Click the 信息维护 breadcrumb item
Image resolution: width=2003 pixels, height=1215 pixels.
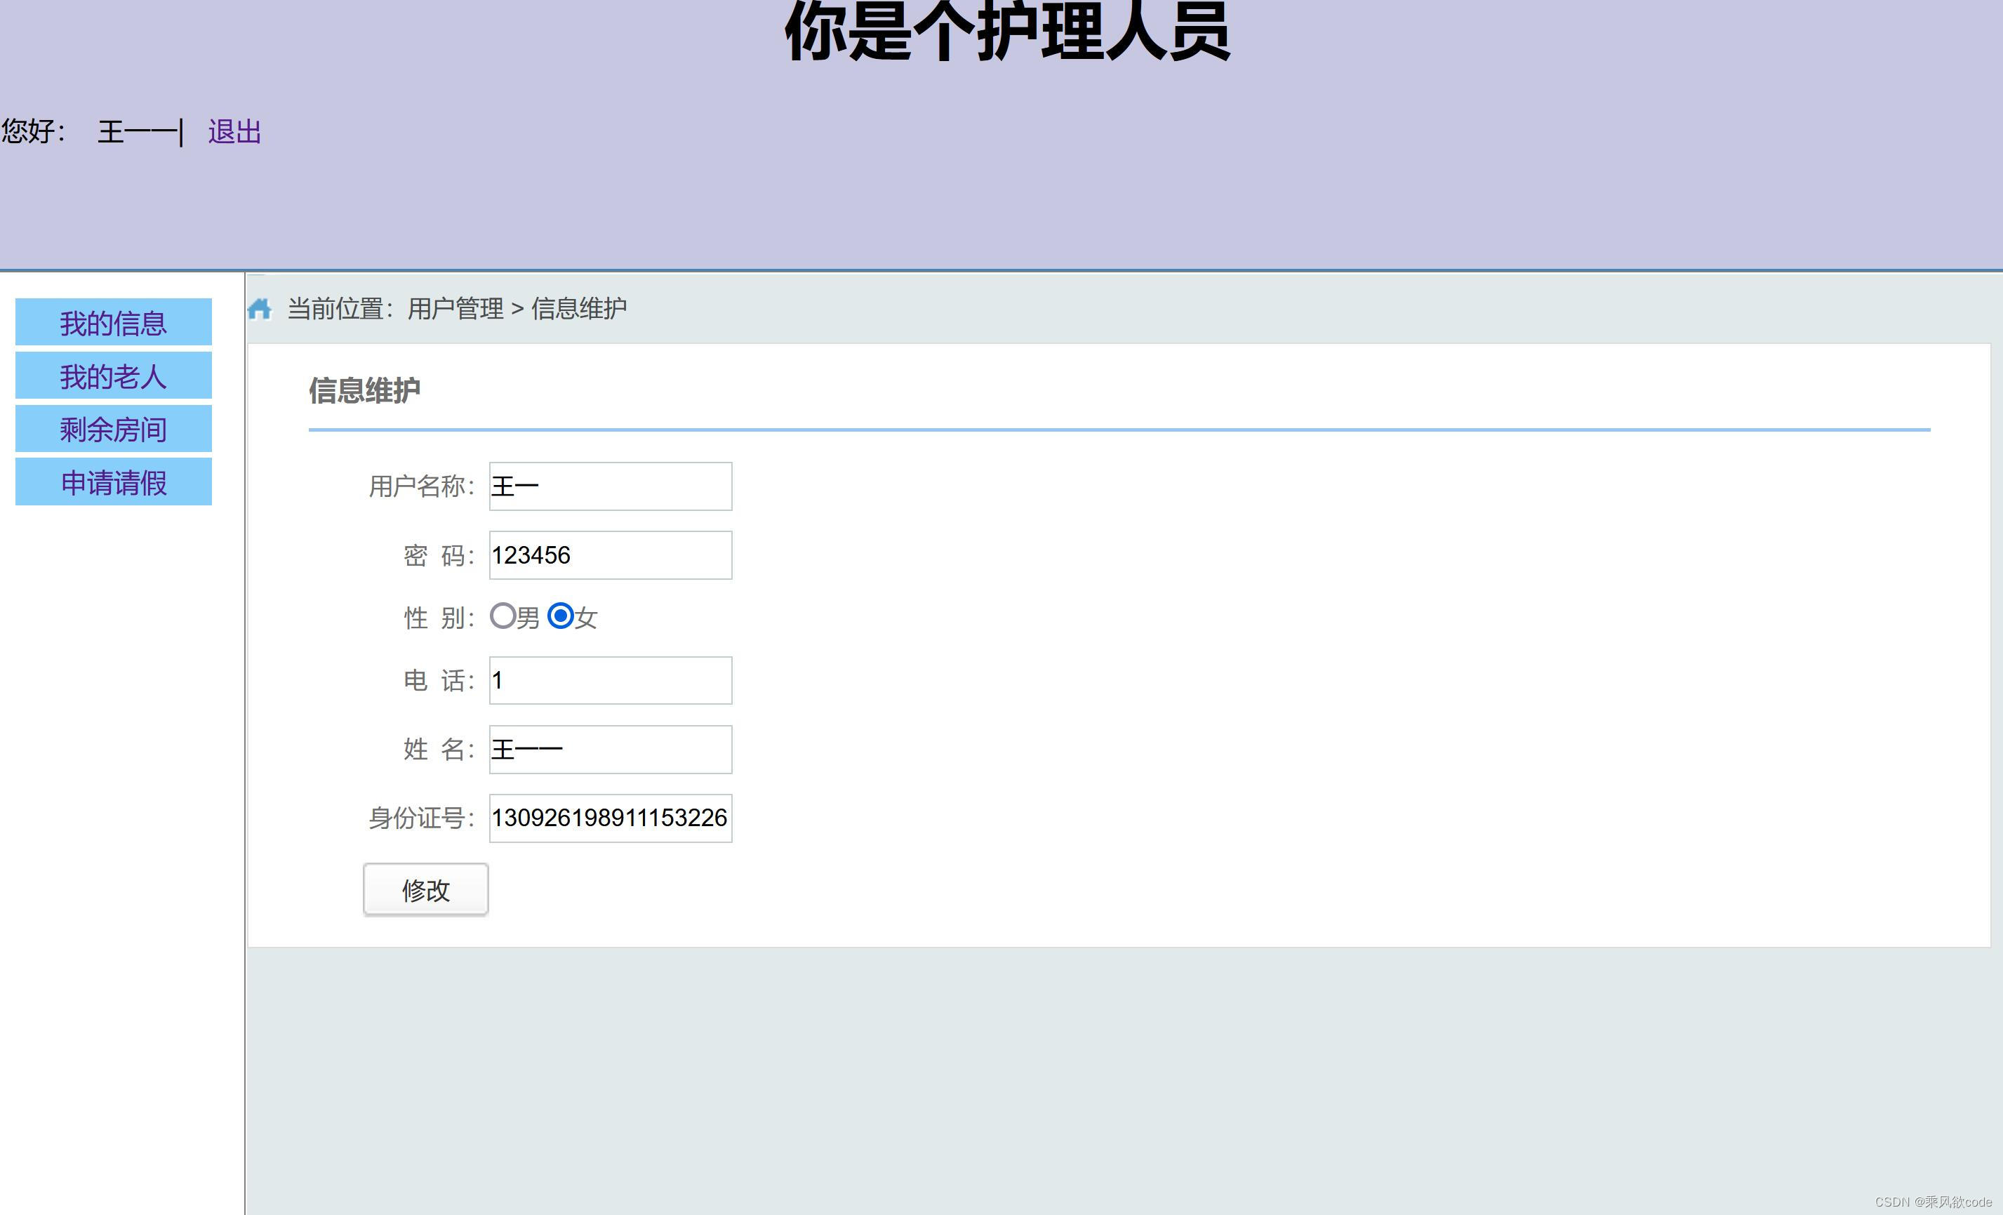click(579, 309)
